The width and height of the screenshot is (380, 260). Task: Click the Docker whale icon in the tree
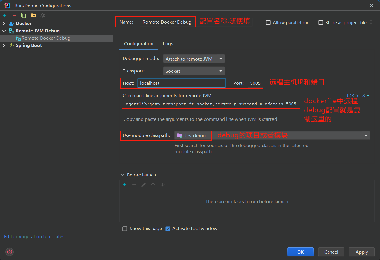pyautogui.click(x=12, y=24)
